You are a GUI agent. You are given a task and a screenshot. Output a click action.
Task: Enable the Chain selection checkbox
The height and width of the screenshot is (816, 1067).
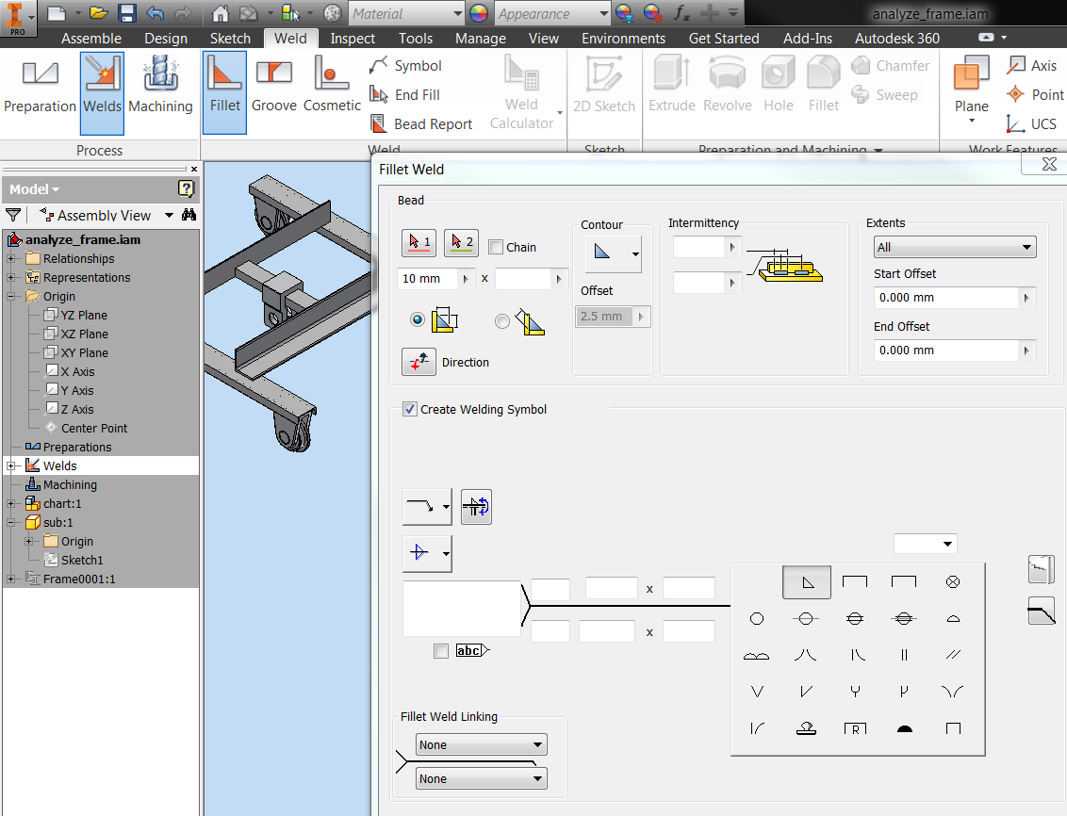495,246
